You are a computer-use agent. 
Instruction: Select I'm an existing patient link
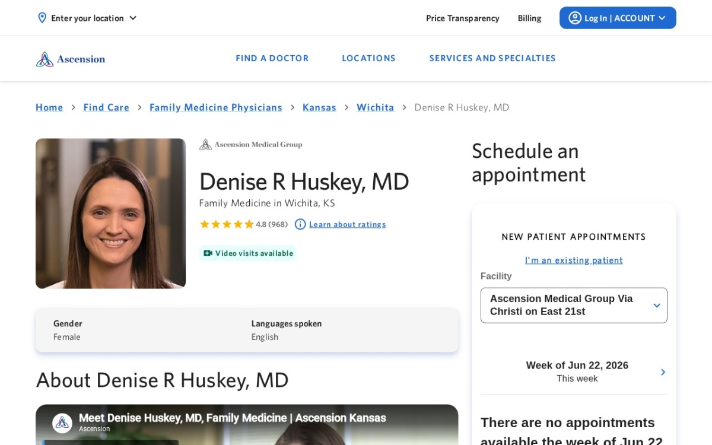tap(574, 260)
